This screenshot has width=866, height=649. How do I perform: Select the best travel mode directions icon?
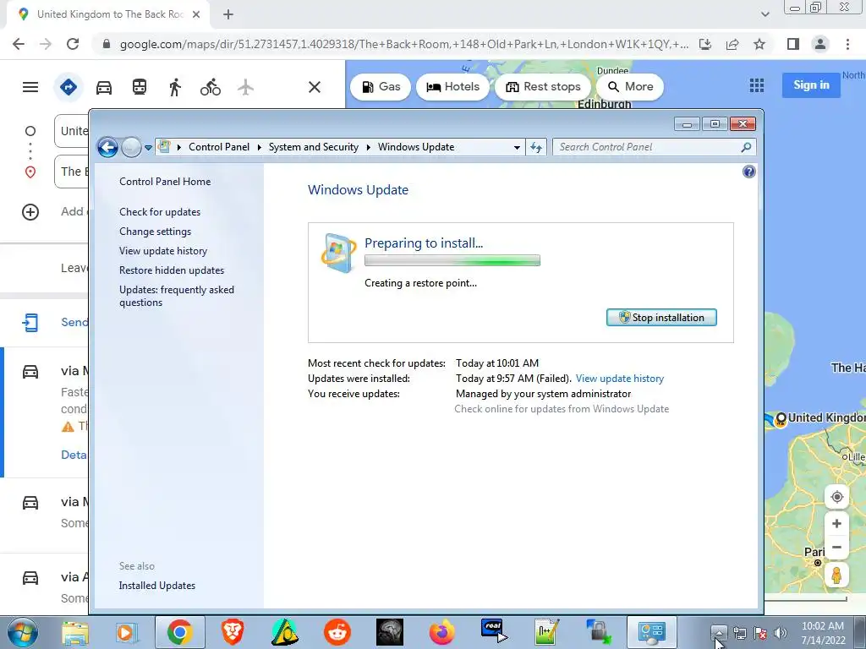[x=69, y=87]
